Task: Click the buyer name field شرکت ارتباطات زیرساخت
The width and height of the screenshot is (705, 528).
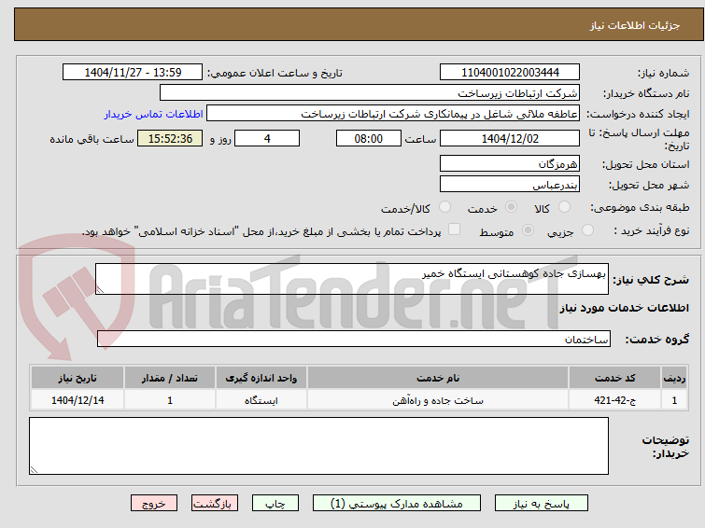Action: click(x=370, y=93)
